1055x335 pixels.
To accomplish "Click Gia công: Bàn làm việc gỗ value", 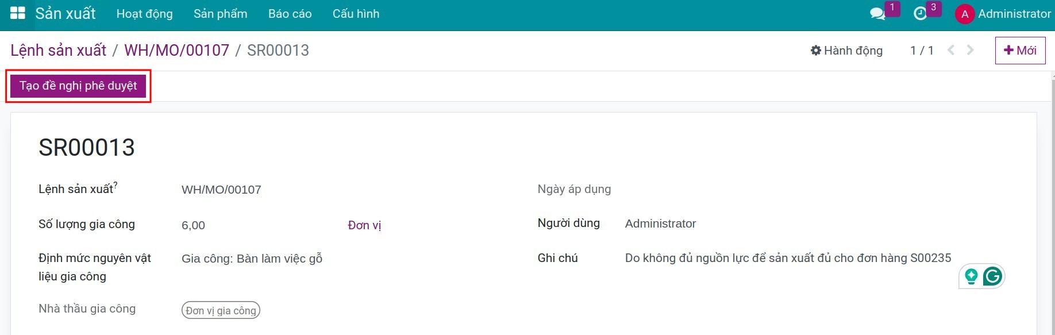I will [252, 259].
